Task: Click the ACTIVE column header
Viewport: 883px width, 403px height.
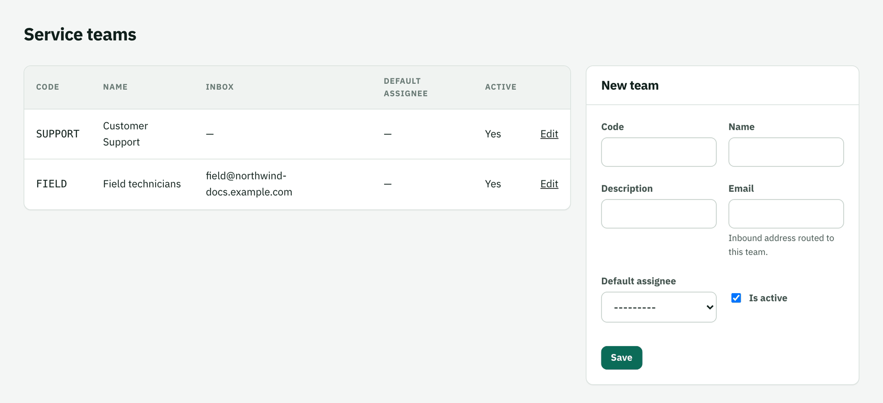Action: tap(501, 87)
